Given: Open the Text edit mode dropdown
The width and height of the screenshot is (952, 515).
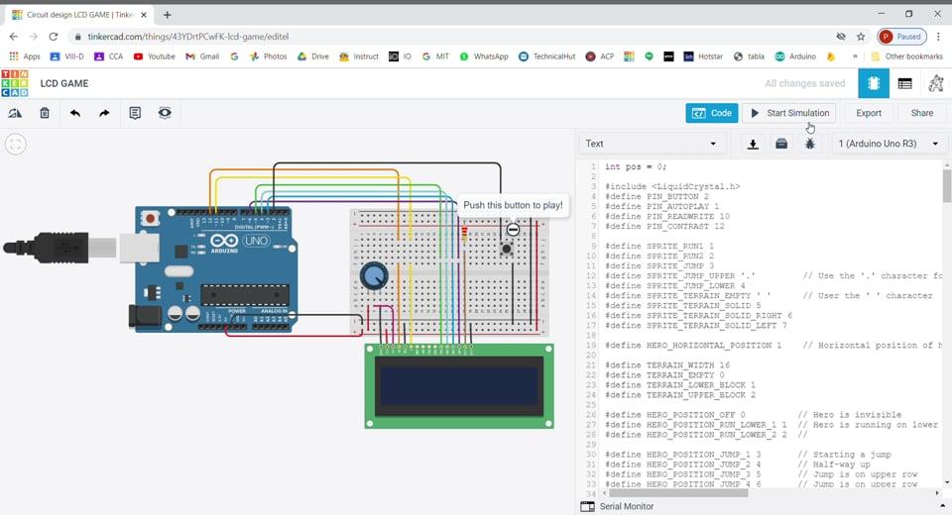Looking at the screenshot, I should click(651, 145).
